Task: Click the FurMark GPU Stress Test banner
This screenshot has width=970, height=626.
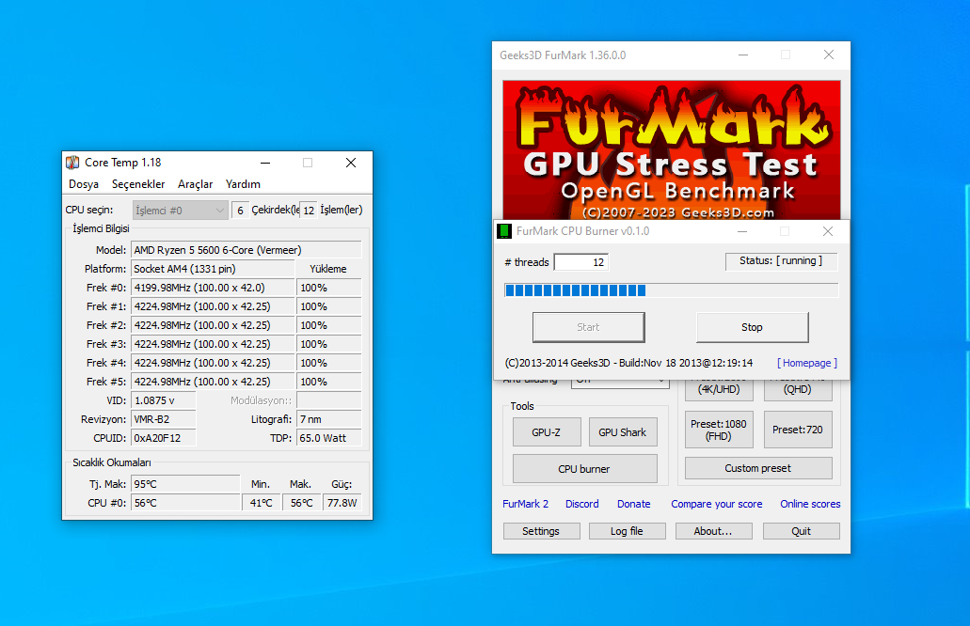Action: tap(672, 150)
